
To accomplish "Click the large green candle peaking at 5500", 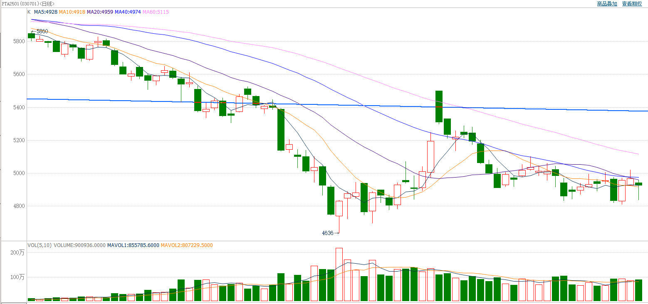I will (439, 106).
